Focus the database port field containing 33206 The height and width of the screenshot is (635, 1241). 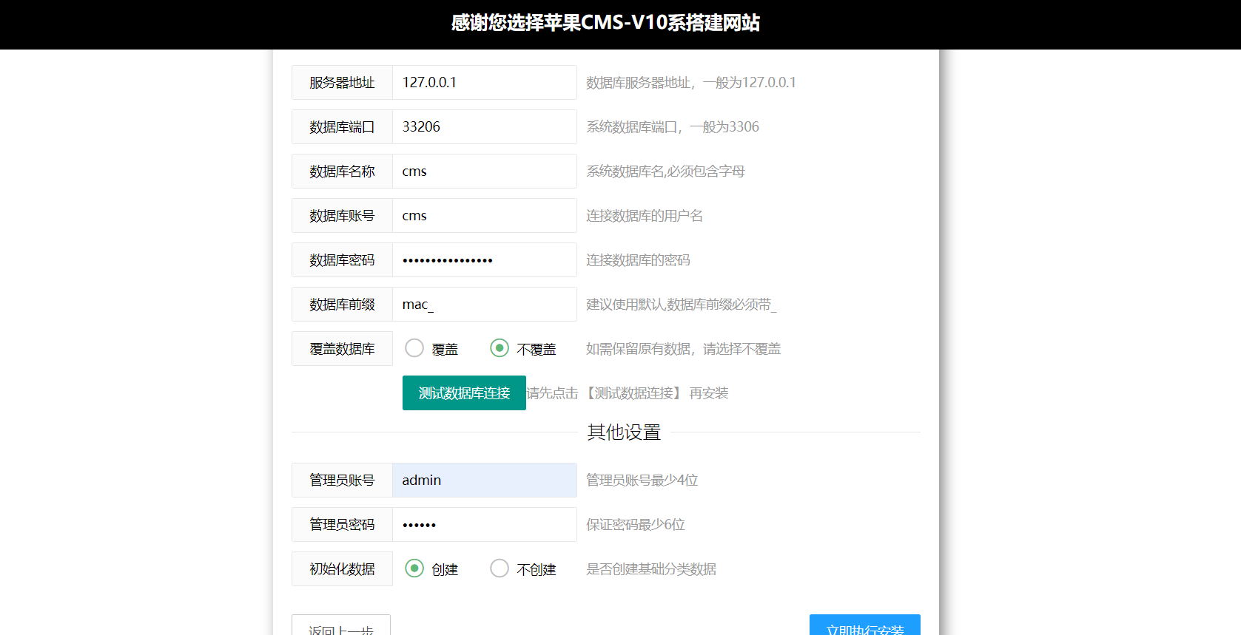coord(484,127)
